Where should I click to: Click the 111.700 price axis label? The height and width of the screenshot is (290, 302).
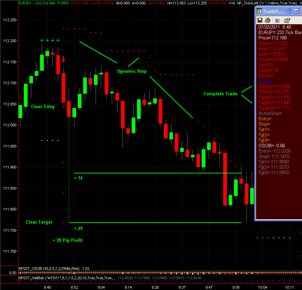pyautogui.click(x=10, y=251)
